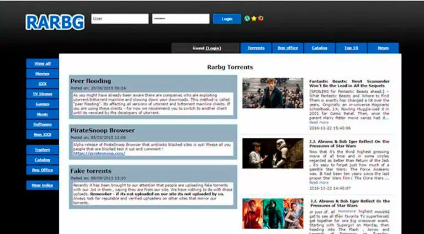Image resolution: width=424 pixels, height=234 pixels.
Task: Go to the Top 10 tab
Action: pos(351,48)
